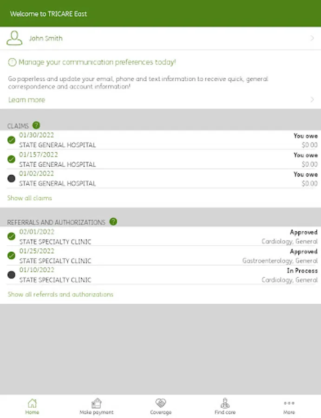Tap the communication preferences info icon
This screenshot has width=321, height=418.
[12, 62]
